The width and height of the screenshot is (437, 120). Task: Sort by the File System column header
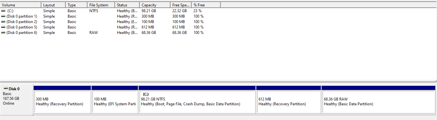[101, 5]
